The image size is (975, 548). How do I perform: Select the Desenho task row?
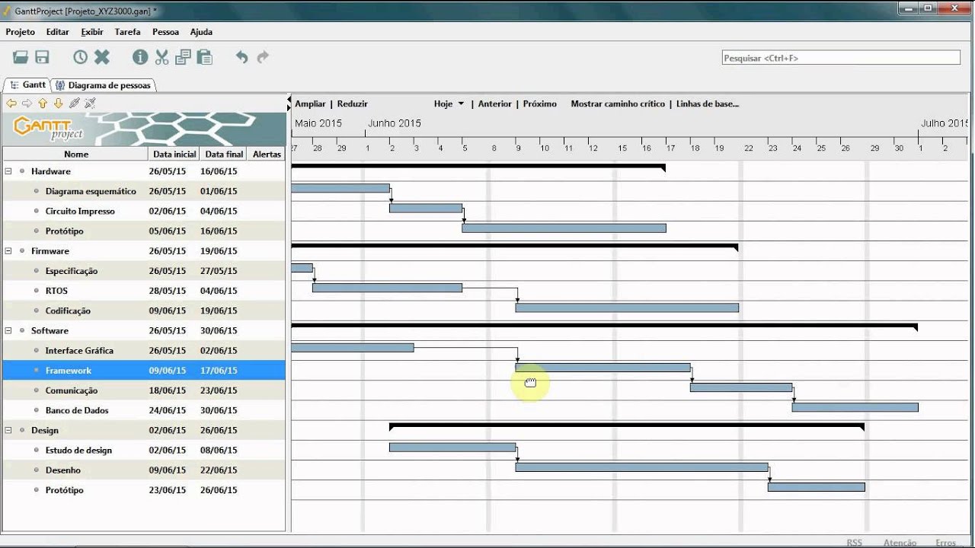[x=144, y=470]
